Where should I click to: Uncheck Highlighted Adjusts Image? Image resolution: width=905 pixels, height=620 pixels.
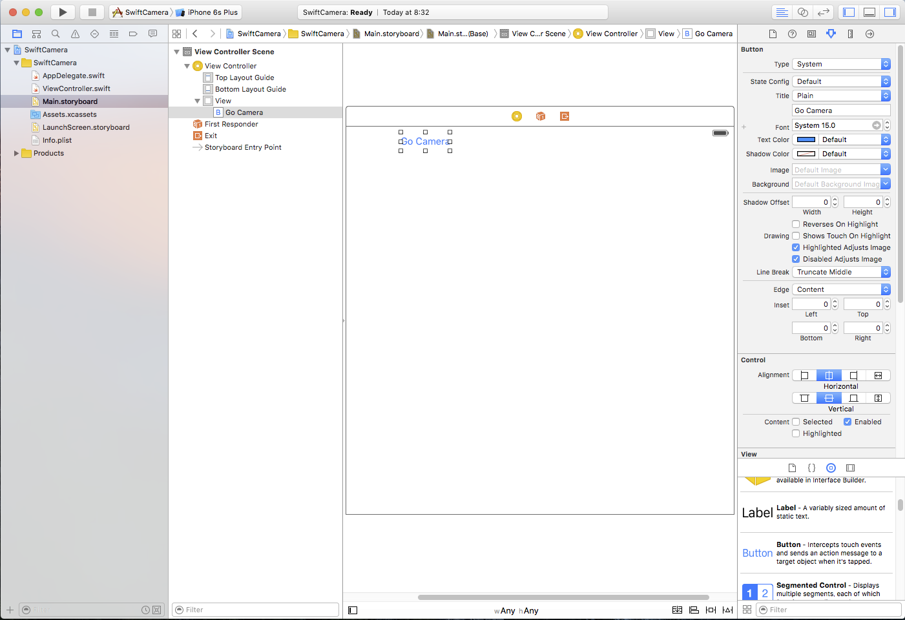pos(796,247)
